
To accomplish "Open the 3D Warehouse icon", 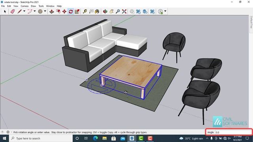I will click(x=132, y=11).
